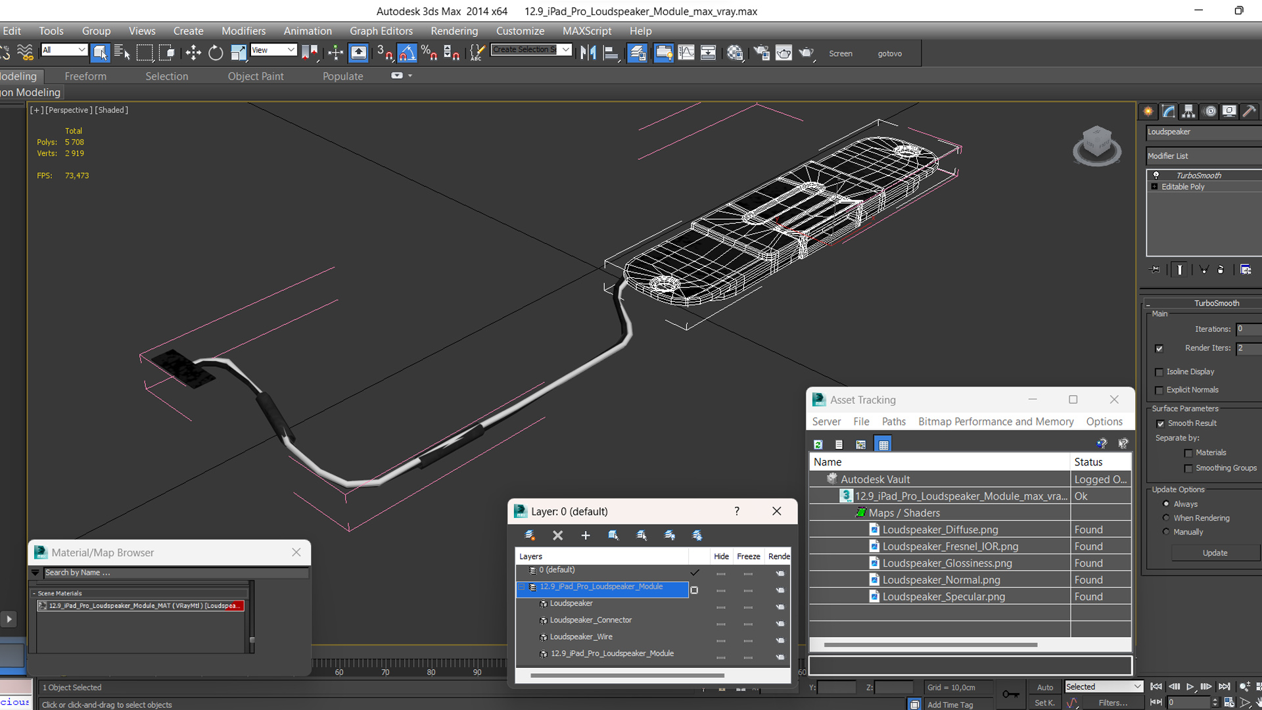Click the Update button in TurboSmooth
Viewport: 1262px width, 710px height.
(1215, 553)
